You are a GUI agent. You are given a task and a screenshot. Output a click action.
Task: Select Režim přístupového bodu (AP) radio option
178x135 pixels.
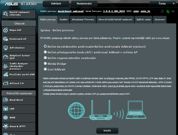click(45, 52)
